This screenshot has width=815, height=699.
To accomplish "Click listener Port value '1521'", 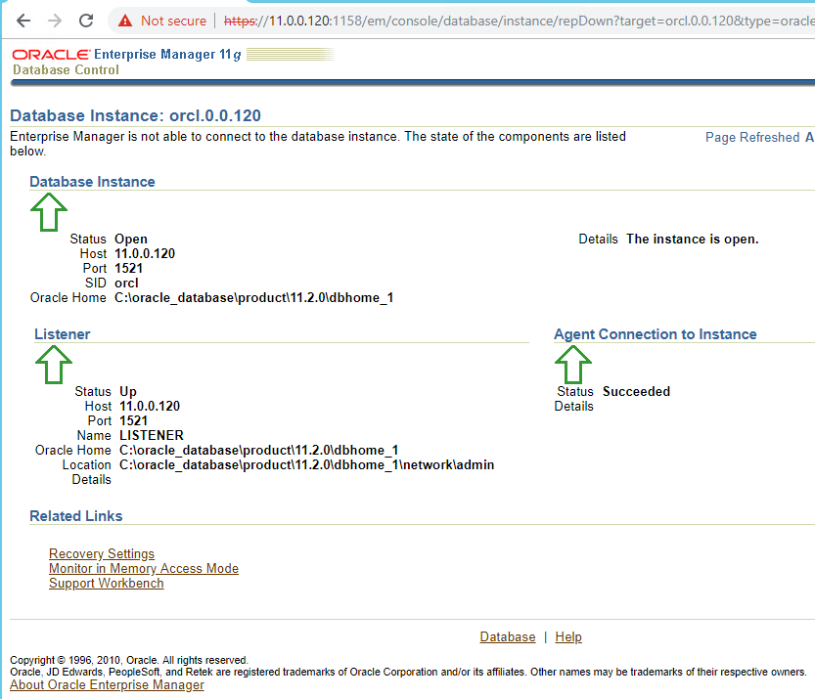I will click(134, 420).
